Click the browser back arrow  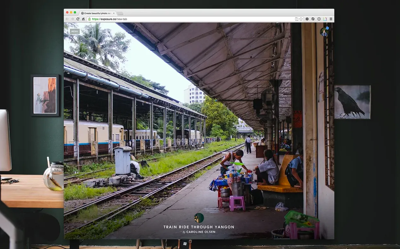[67, 19]
